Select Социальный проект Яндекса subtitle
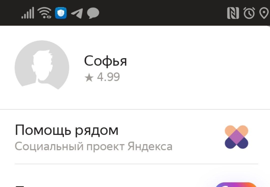This screenshot has width=270, height=187. [93, 146]
